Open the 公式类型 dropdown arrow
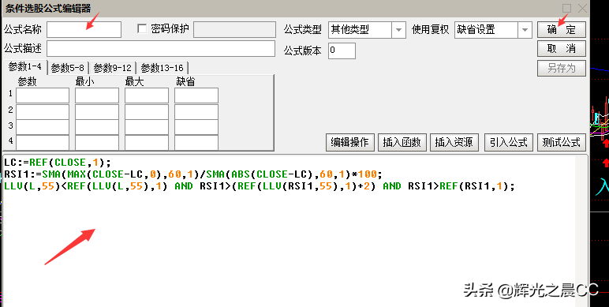 pyautogui.click(x=398, y=30)
